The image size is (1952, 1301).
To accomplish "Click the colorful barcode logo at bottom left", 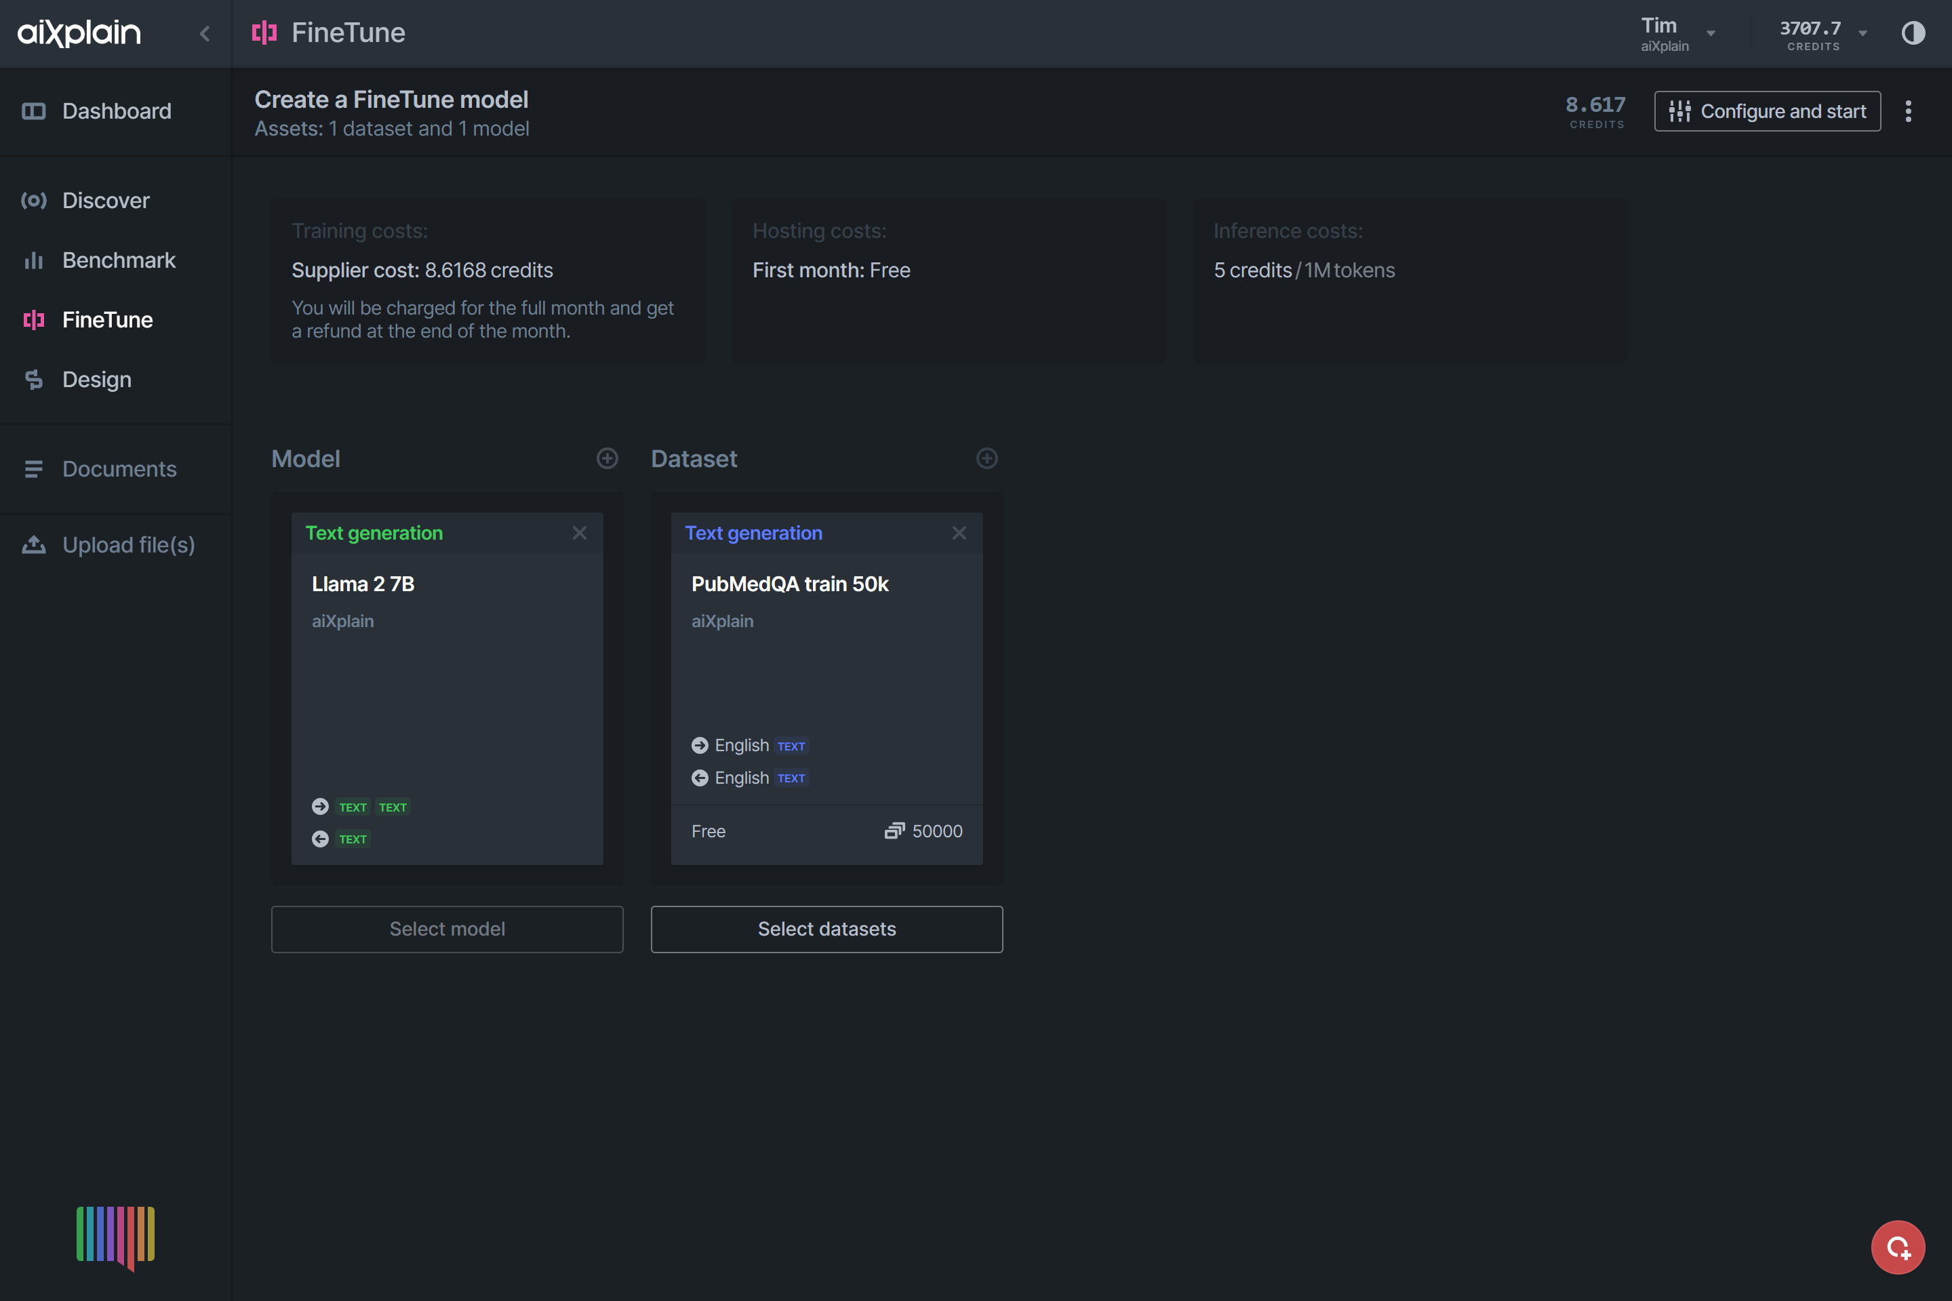I will (115, 1237).
